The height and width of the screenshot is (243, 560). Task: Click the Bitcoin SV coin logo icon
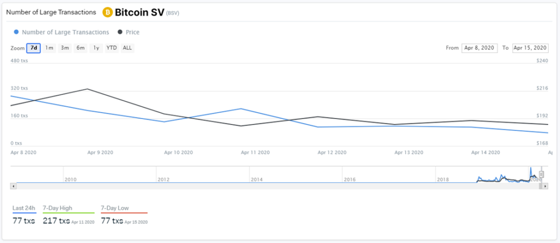coord(108,13)
